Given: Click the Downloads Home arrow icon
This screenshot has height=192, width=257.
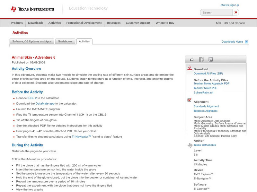Looking at the screenshot, I should coord(246,41).
